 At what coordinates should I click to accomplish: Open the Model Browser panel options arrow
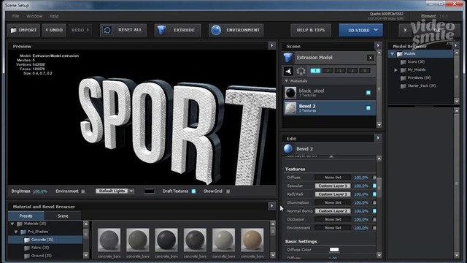(456, 45)
